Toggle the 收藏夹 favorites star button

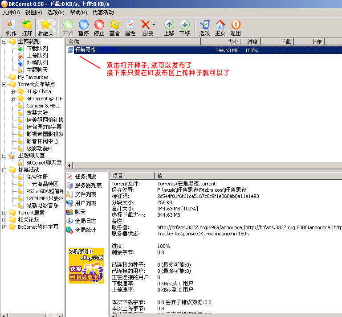coord(45,27)
